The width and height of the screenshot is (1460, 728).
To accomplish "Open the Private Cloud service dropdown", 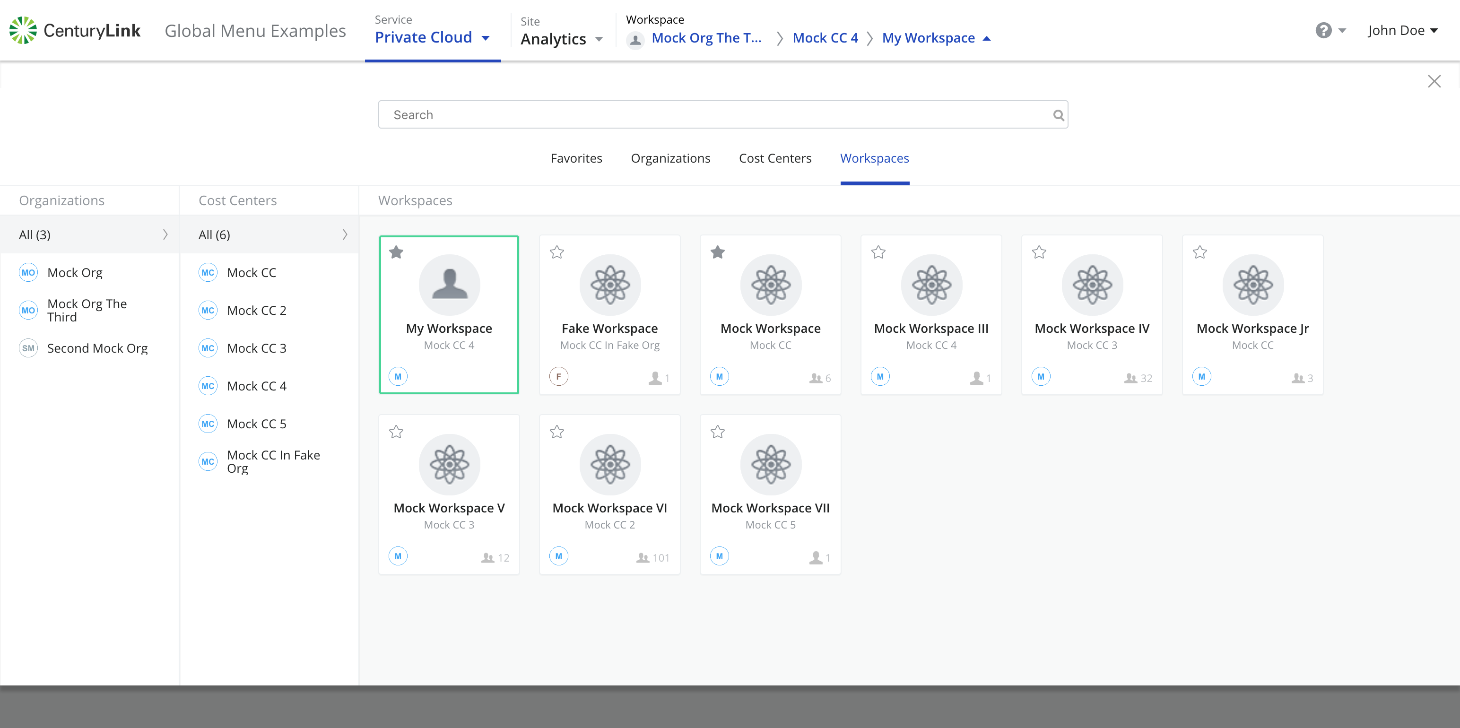I will tap(433, 37).
